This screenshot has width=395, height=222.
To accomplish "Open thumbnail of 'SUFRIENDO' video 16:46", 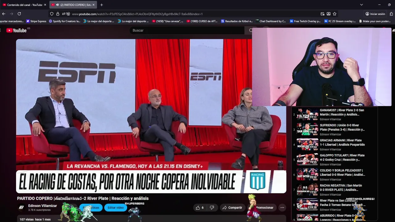I will coord(307,129).
